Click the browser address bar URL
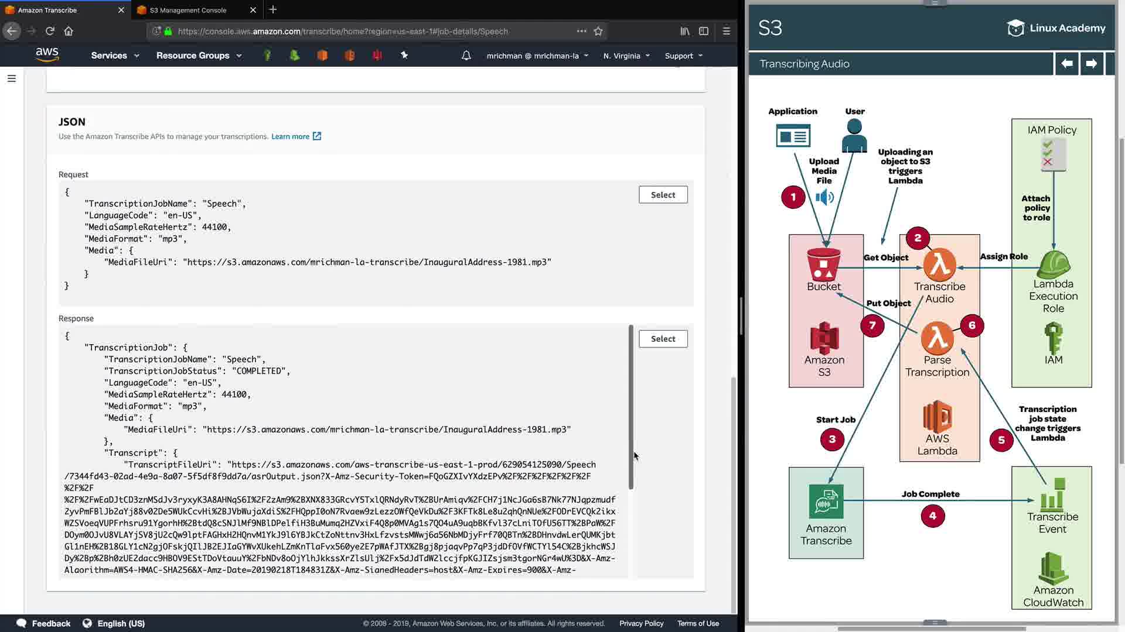 (x=343, y=31)
